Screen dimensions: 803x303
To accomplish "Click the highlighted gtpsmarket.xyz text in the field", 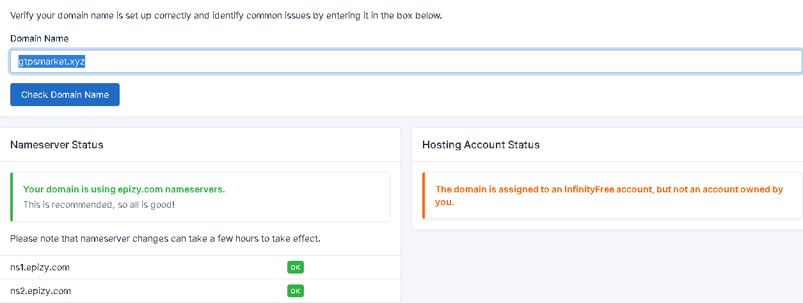I will coord(52,61).
